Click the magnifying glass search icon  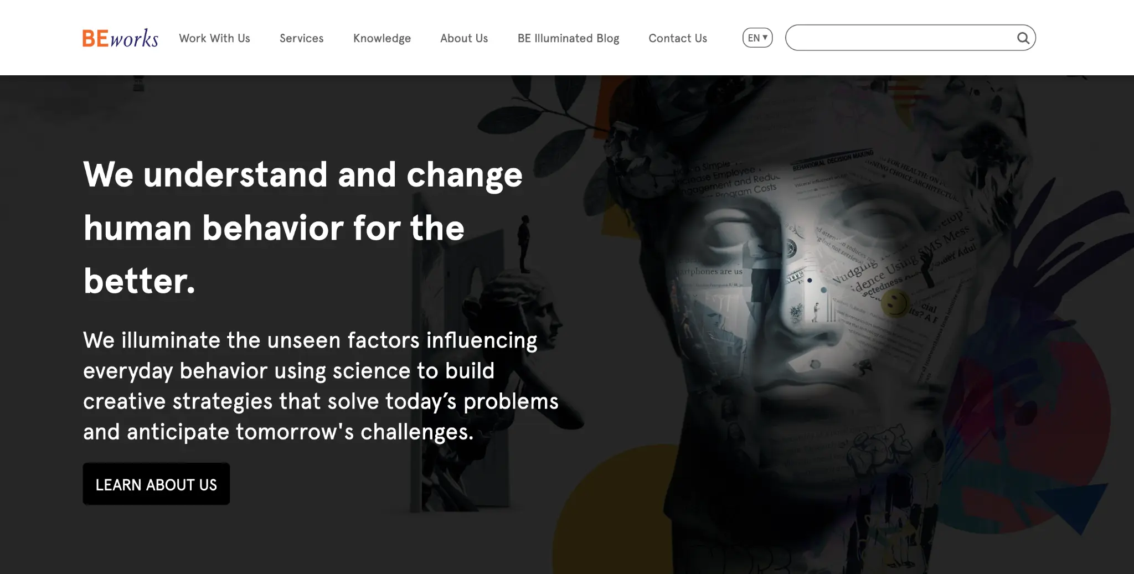coord(1023,38)
